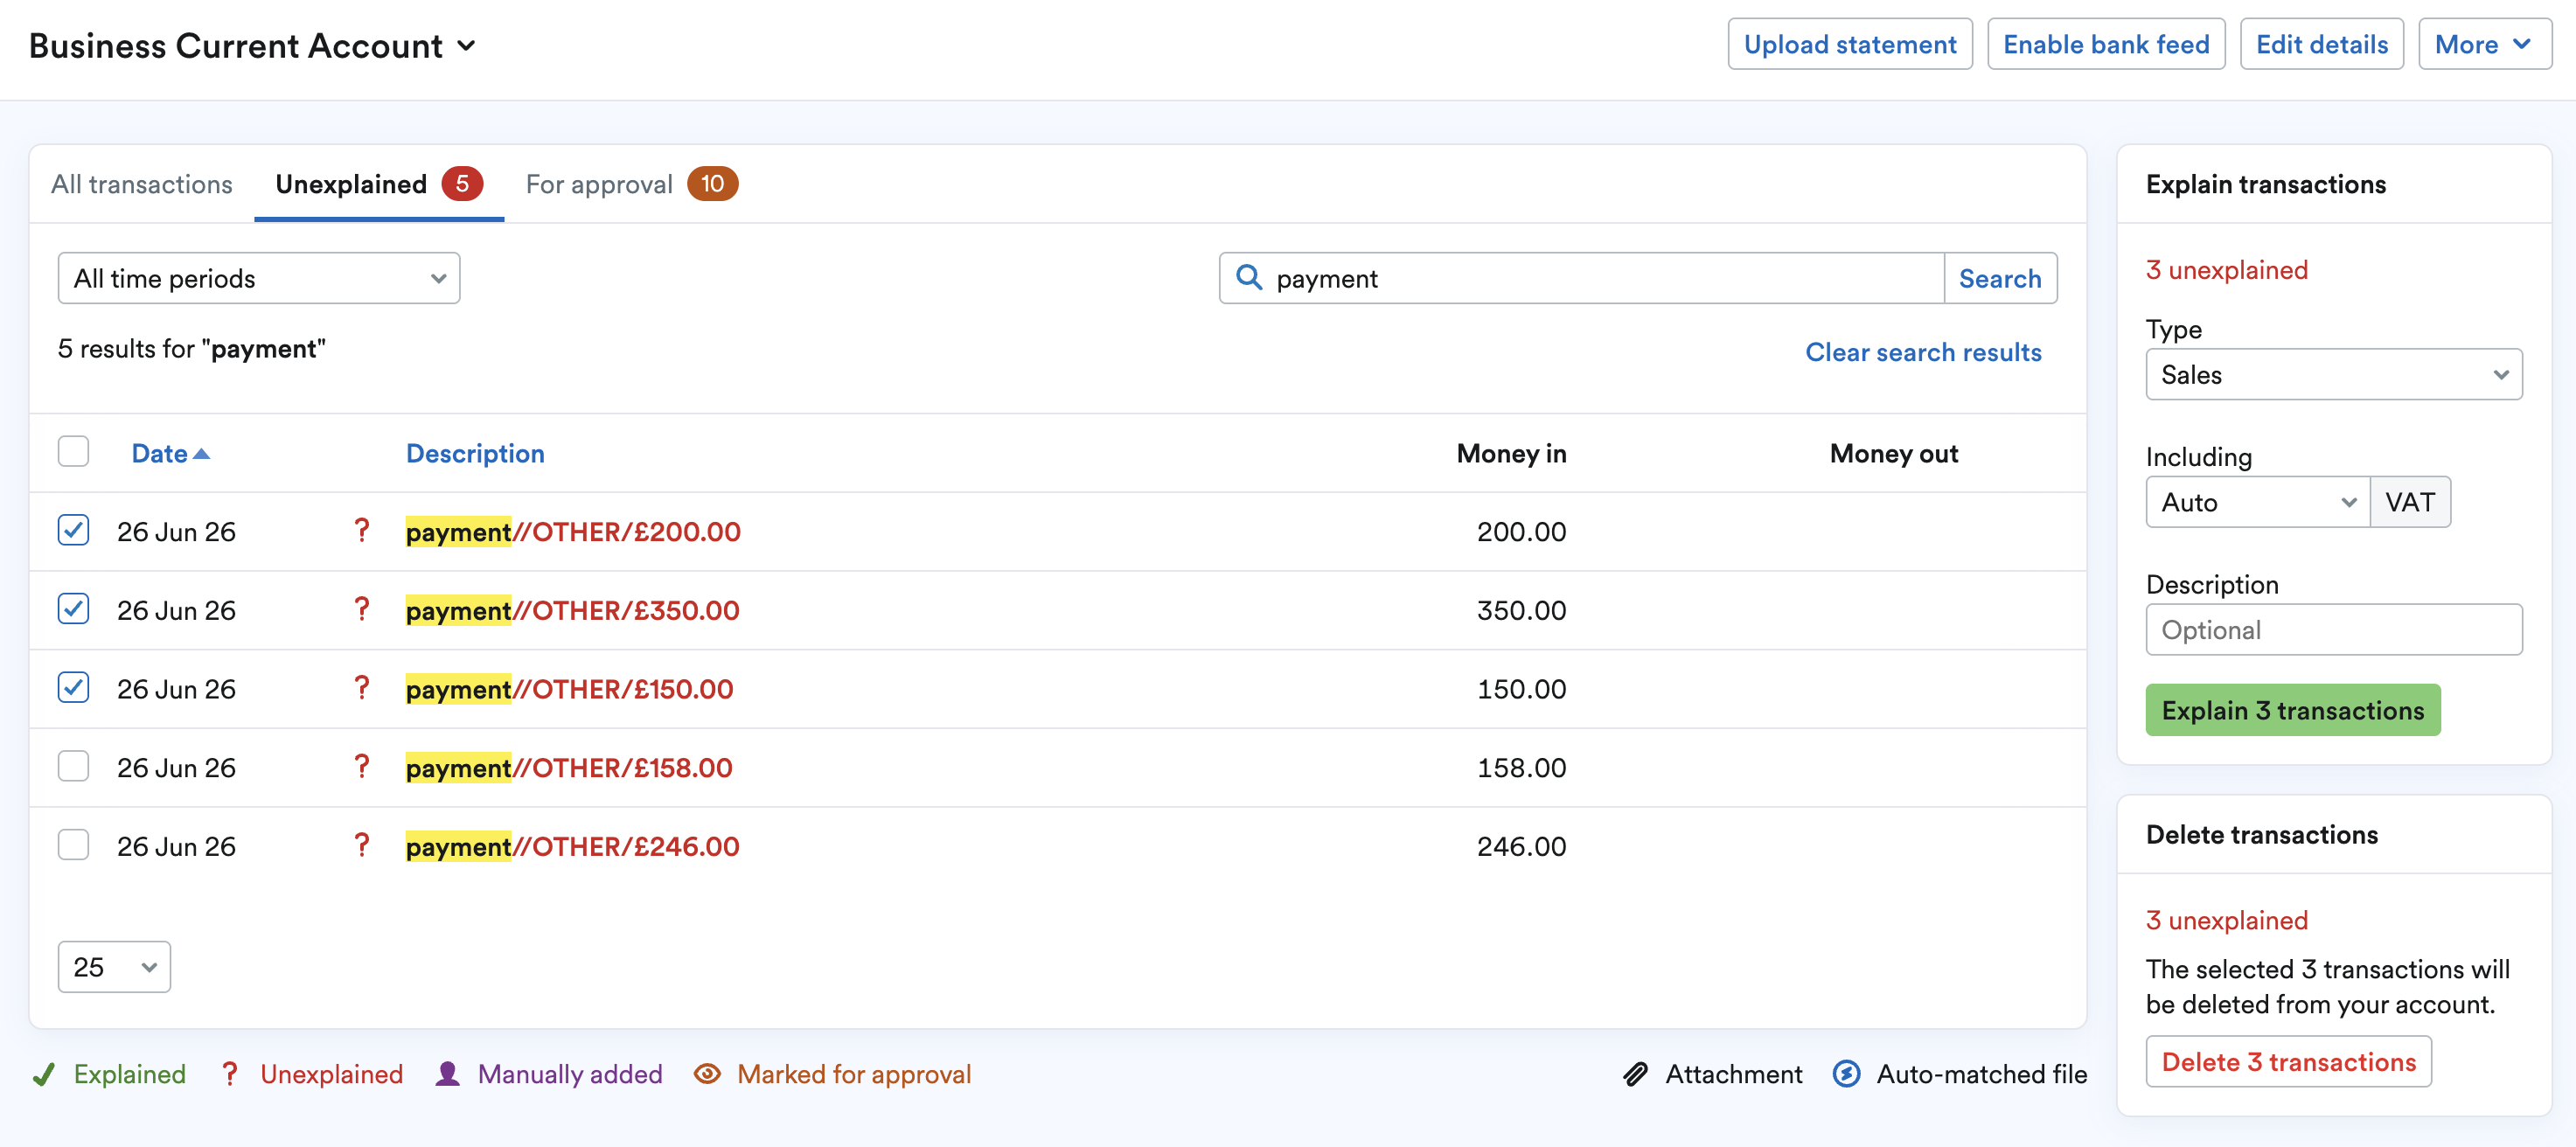Viewport: 2576px width, 1147px height.
Task: Switch to For approval tab
Action: coord(631,184)
